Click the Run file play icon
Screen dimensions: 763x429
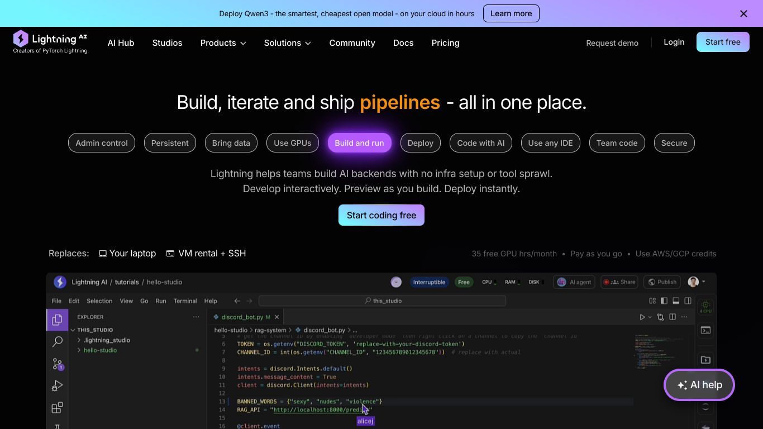point(642,317)
